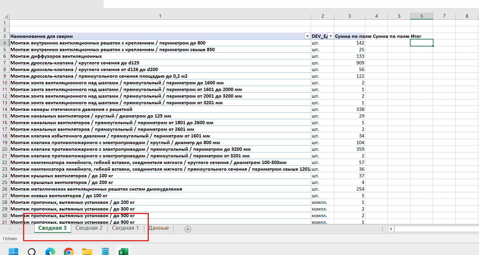Click cell Монтаж камеры статического давления с решеткой

tap(160, 109)
